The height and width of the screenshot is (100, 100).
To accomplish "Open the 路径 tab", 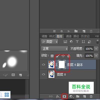I will click(x=76, y=36).
